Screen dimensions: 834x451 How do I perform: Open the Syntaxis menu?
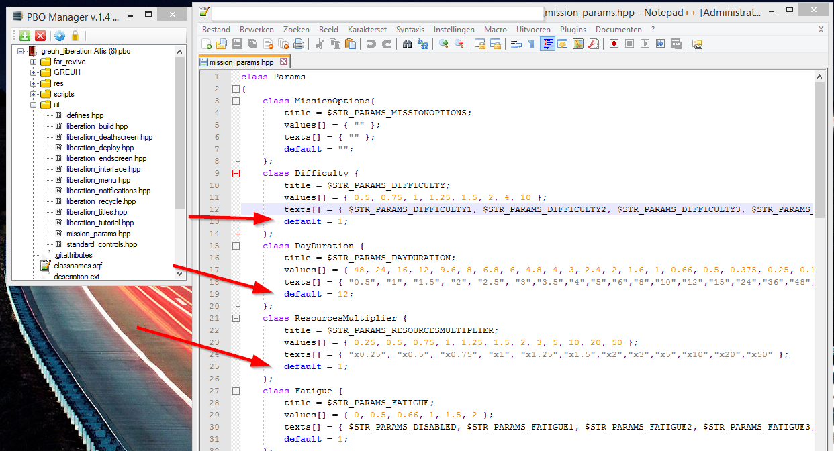click(410, 30)
